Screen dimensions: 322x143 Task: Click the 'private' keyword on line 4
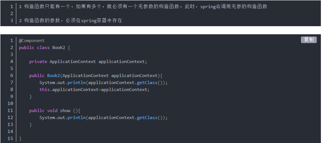tap(38, 62)
